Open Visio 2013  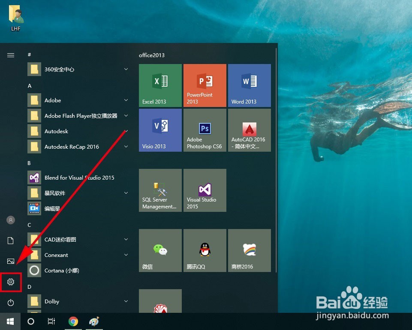[x=160, y=130]
